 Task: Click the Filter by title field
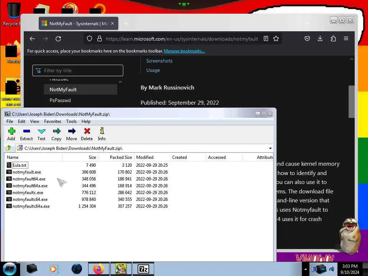point(78,70)
